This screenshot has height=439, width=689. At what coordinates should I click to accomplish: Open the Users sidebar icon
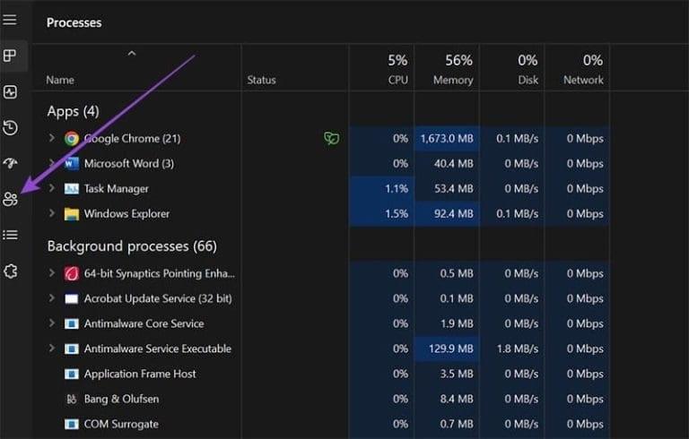[x=10, y=199]
